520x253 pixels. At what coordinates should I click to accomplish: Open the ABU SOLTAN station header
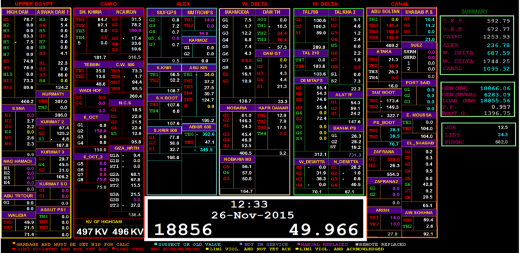[384, 12]
